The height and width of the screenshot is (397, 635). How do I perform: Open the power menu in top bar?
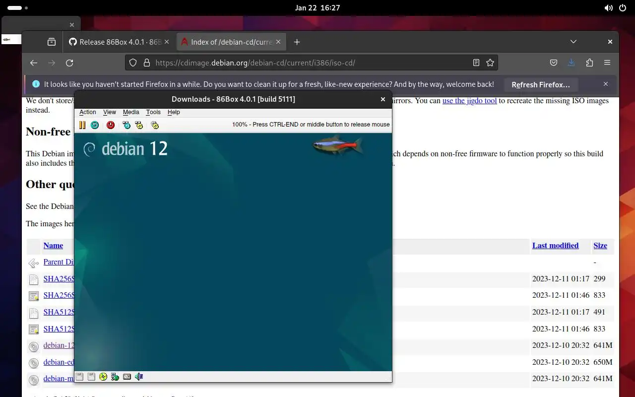[x=623, y=8]
